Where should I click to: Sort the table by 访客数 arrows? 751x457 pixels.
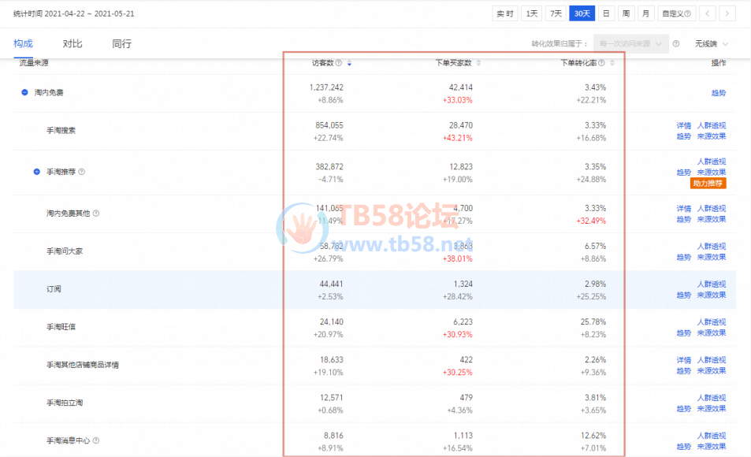(349, 63)
